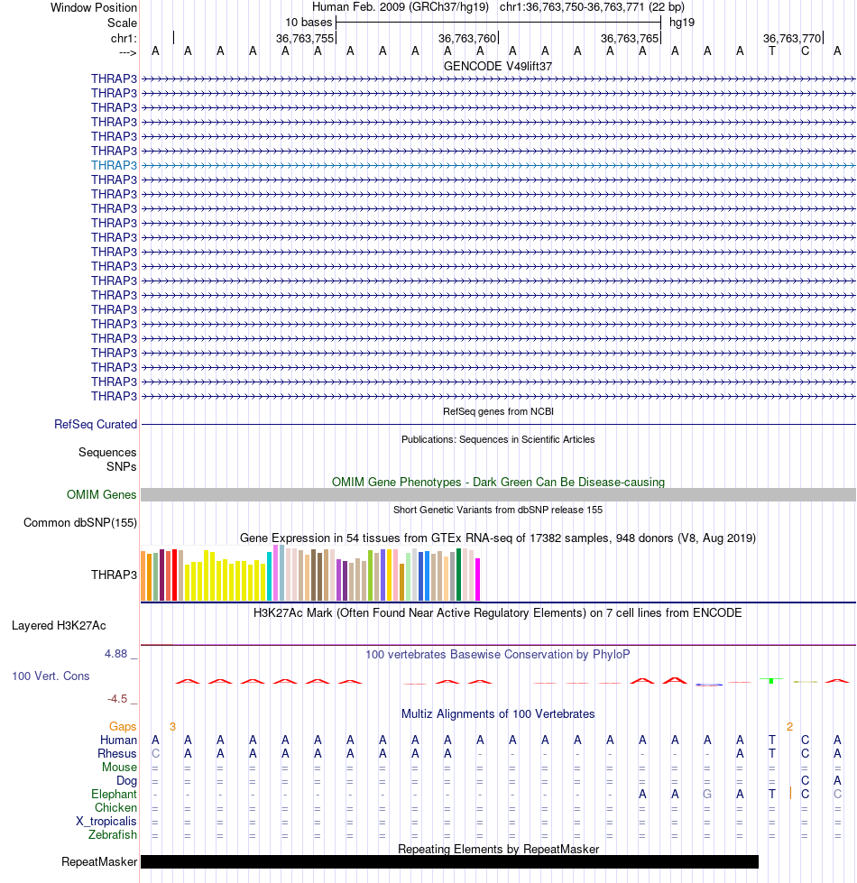
Task: Click the C base in the reference sequence row
Action: [805, 51]
